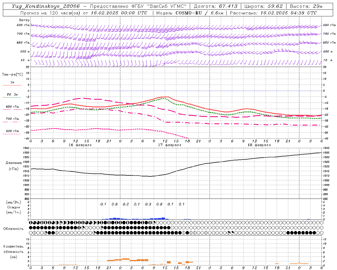This screenshot has height=270, width=337.
Task: Click the Долгота: 67.413 header field
Action: 216,6
